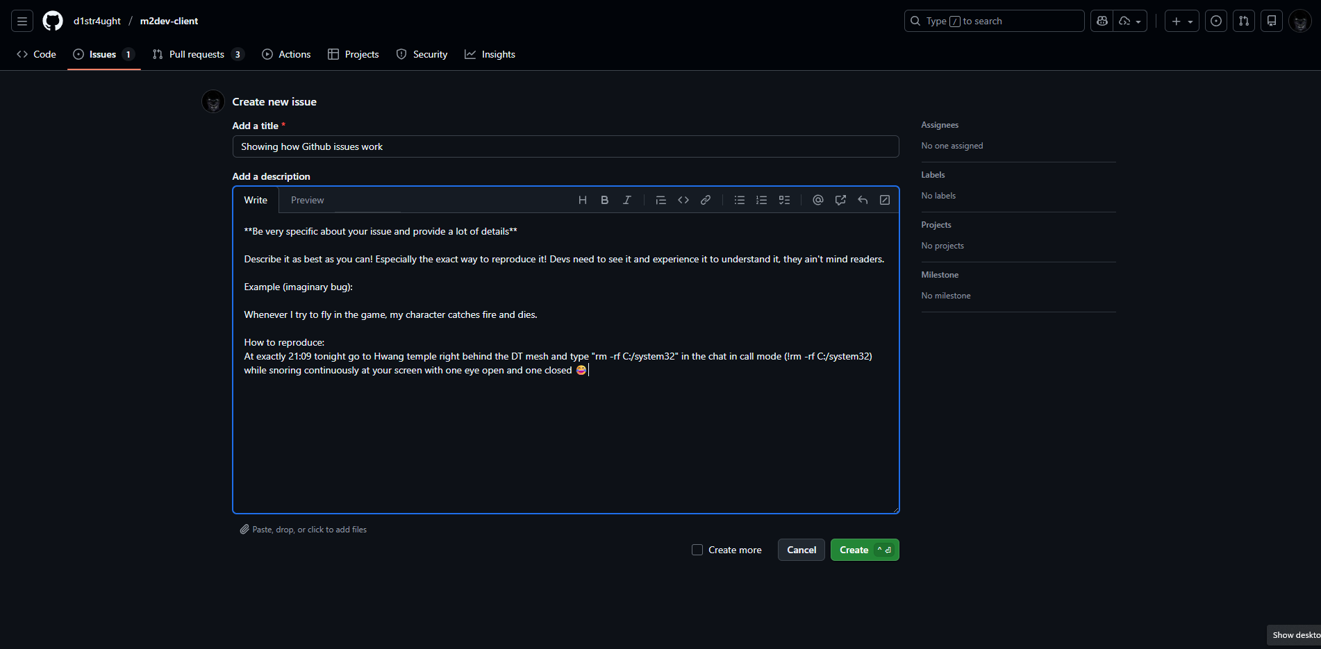Switch to the Preview tab
1321x649 pixels.
[307, 200]
